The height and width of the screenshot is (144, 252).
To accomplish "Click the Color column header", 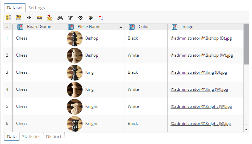I will 146,27.
